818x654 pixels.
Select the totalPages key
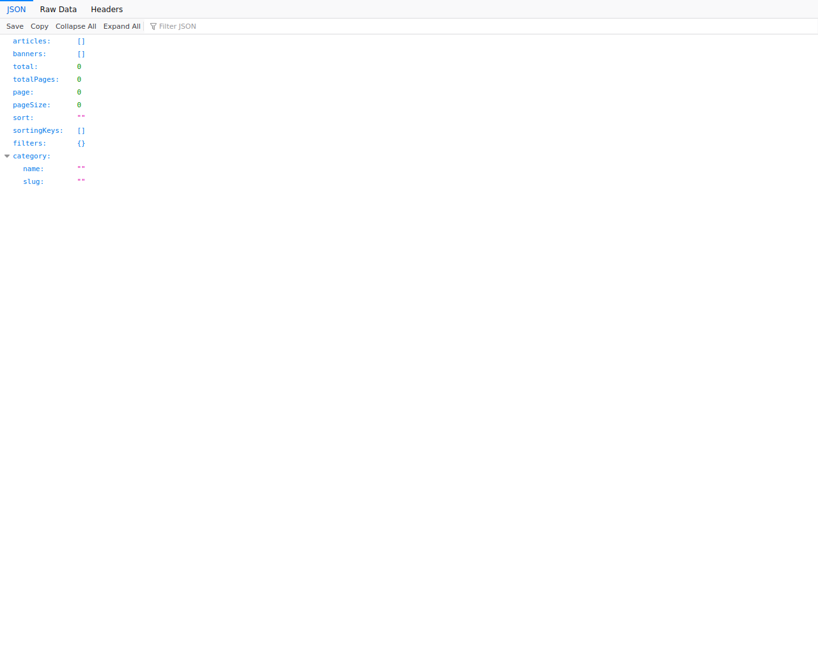[x=36, y=79]
